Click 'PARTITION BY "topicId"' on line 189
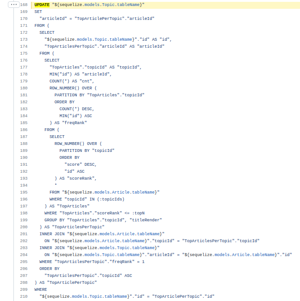This screenshot has height=301, width=300. point(87,150)
